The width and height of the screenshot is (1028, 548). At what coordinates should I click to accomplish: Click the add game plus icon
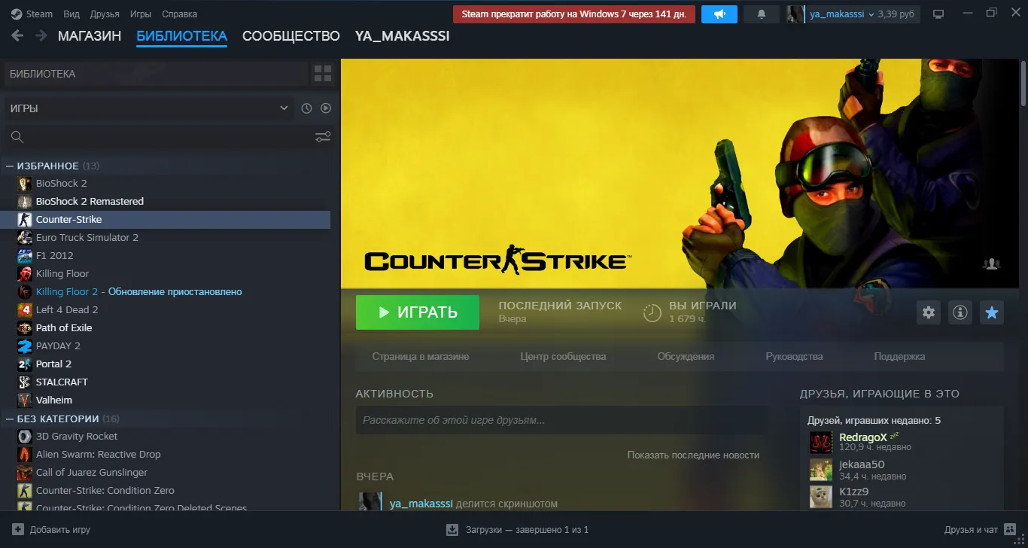18,529
